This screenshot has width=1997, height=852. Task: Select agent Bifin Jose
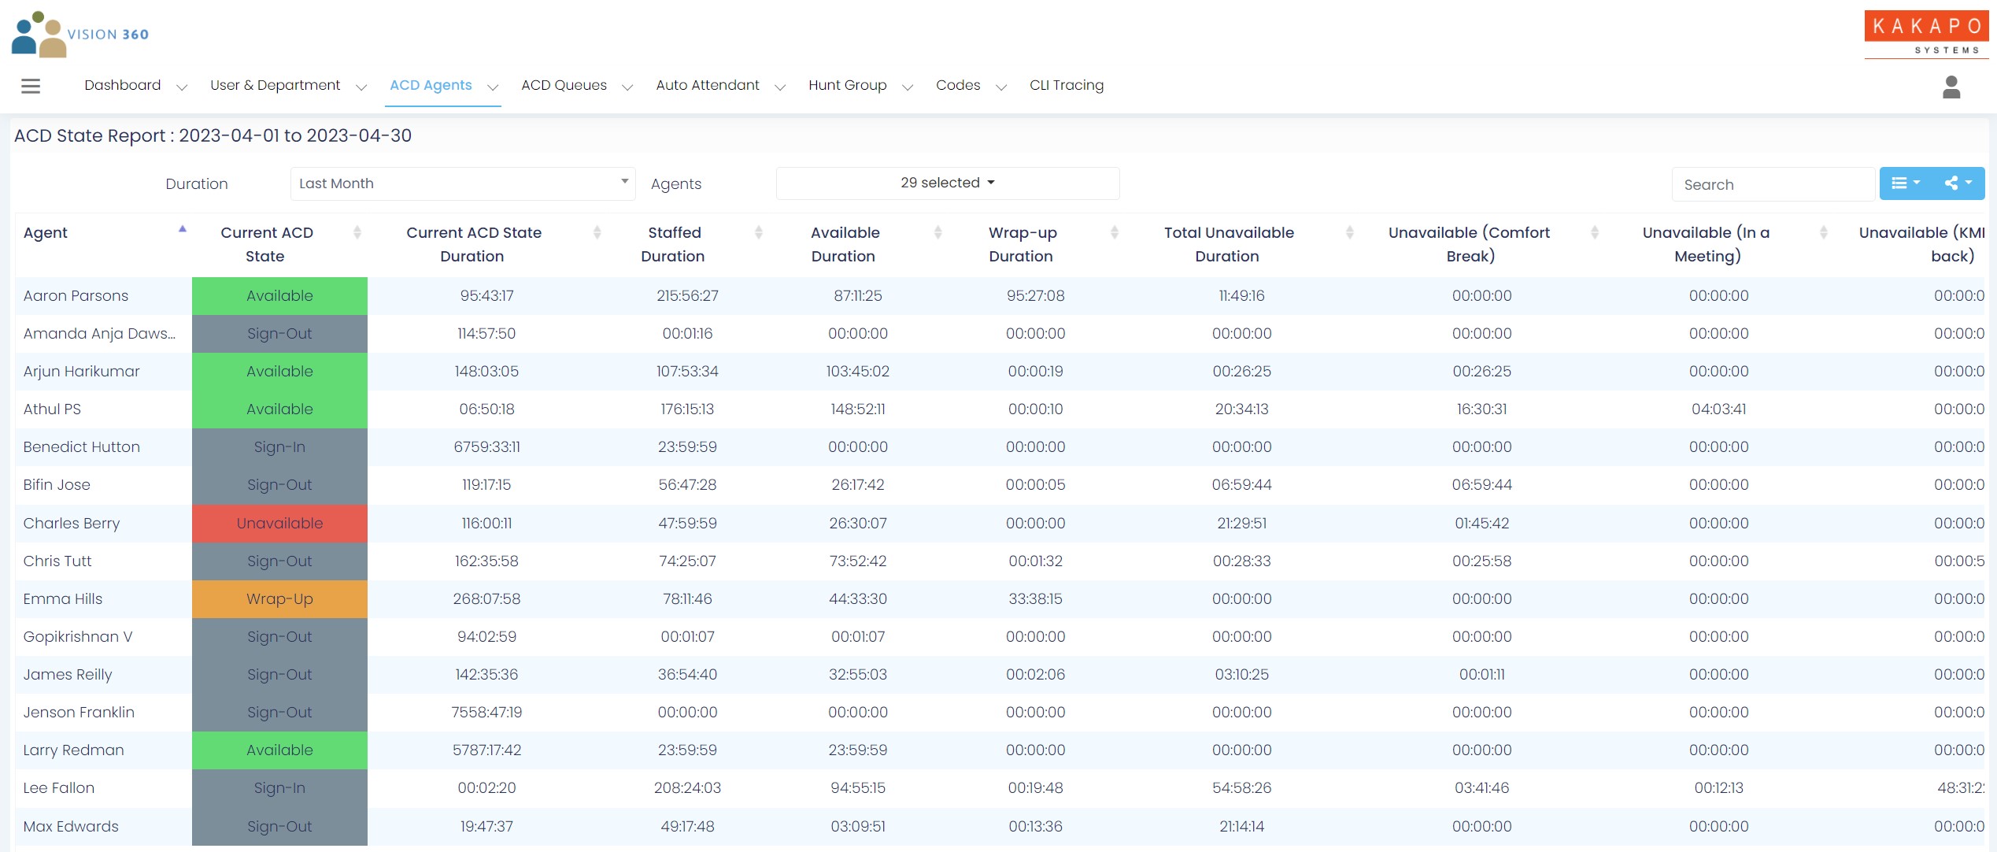pyautogui.click(x=57, y=485)
